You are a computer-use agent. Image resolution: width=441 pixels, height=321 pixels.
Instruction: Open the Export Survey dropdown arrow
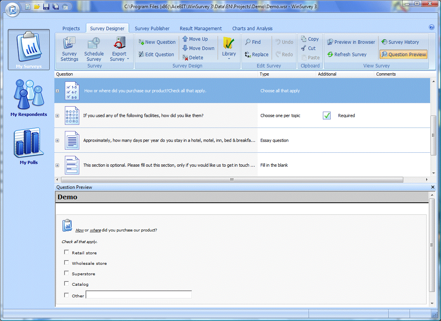click(x=128, y=59)
